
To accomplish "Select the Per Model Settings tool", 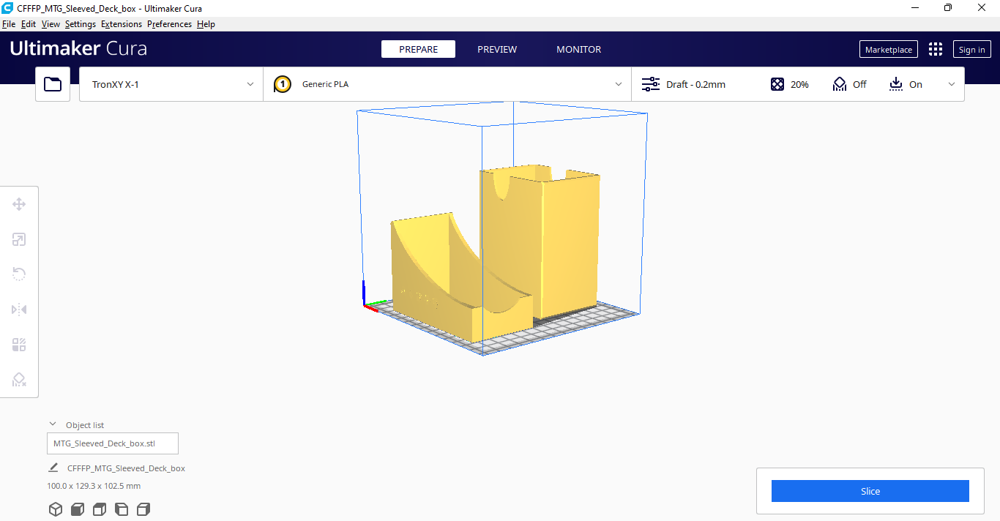I will pos(19,345).
